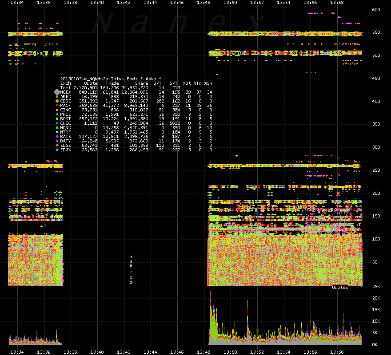Click the 'Q/T' column header
This screenshot has height=355, width=391.
157,83
